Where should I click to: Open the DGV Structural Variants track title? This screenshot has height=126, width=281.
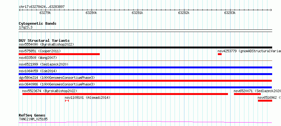[44, 41]
